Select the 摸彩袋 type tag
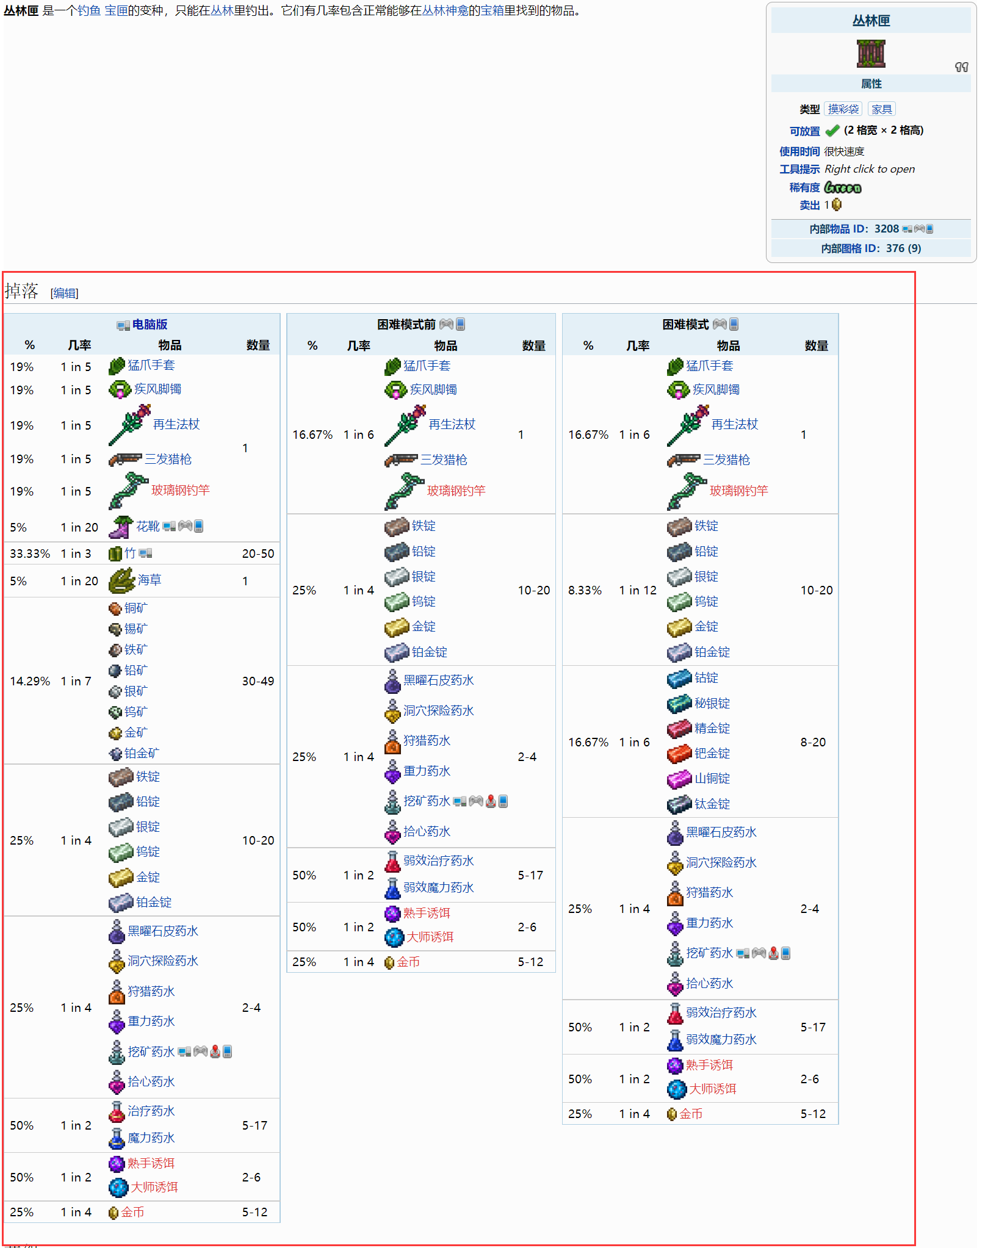 [843, 109]
